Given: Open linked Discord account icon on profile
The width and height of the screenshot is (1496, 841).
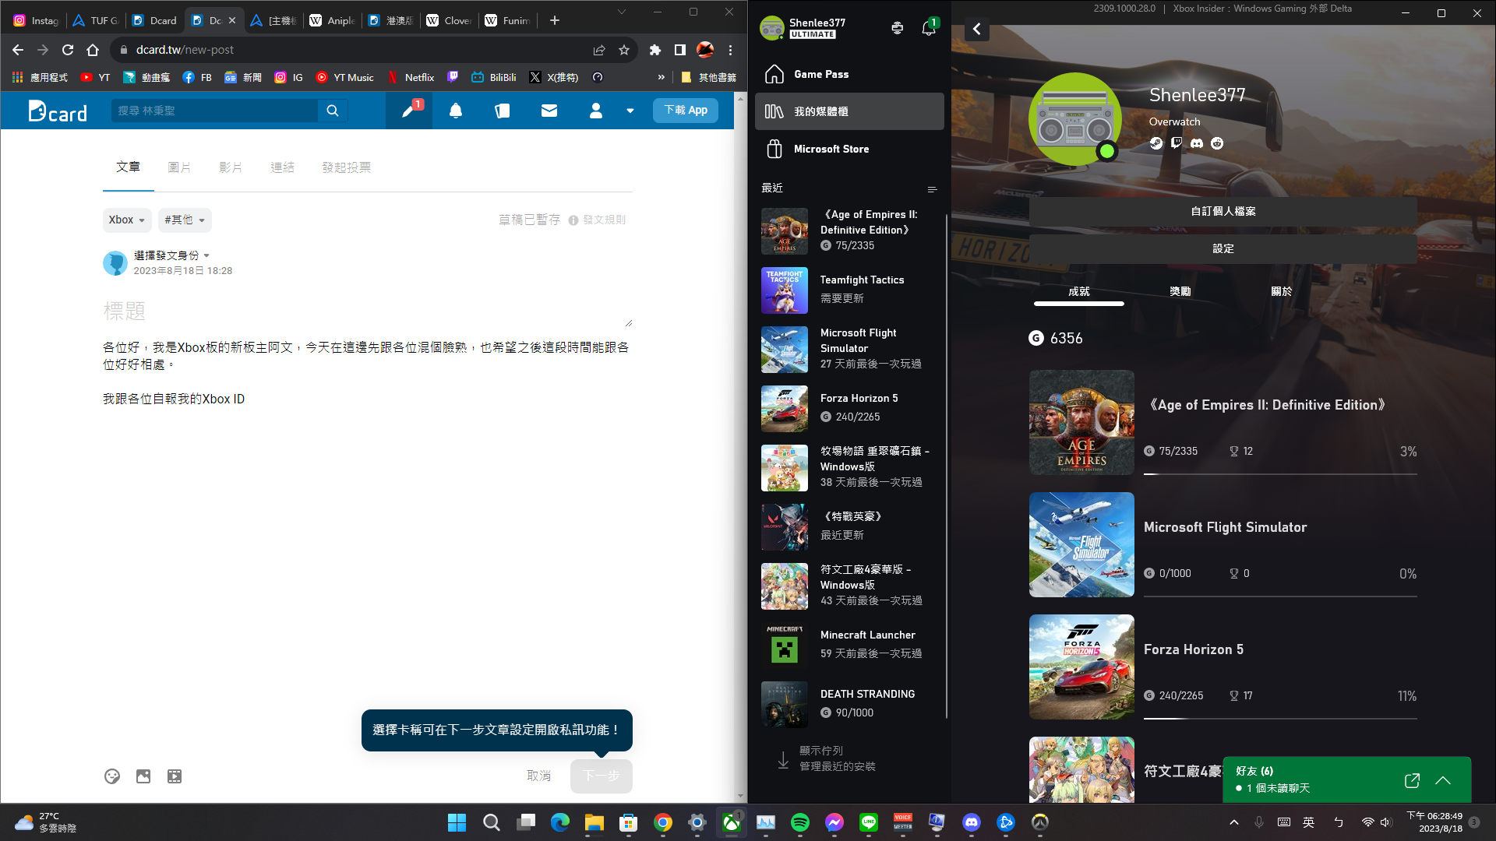Looking at the screenshot, I should pyautogui.click(x=1197, y=143).
